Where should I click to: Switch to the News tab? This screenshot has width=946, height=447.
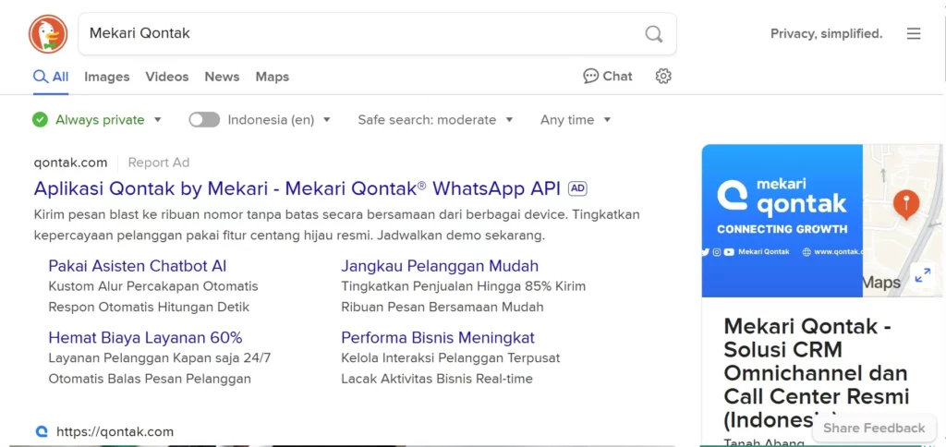[x=222, y=77]
